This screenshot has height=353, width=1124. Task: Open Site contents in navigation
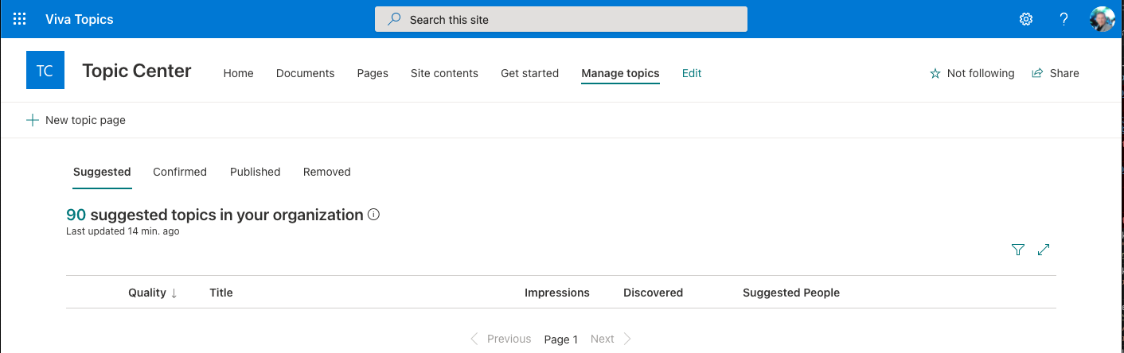coord(444,73)
